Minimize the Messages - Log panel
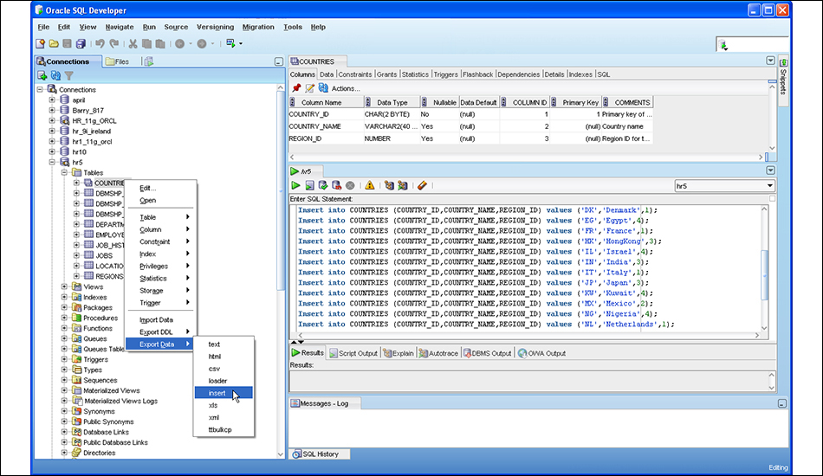823x476 pixels. [782, 403]
